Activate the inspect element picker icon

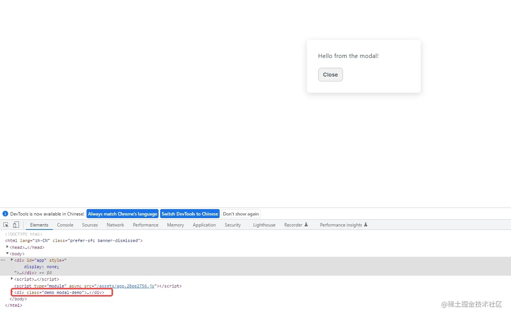tap(6, 225)
